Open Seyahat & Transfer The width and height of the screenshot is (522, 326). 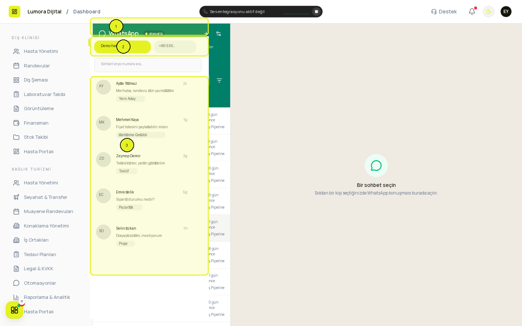tap(45, 197)
